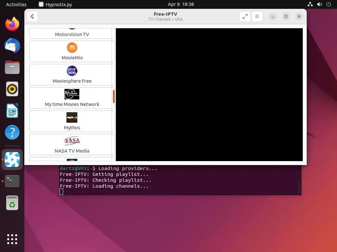Click the channel list scrollbar handle
The height and width of the screenshot is (252, 337).
point(114,96)
